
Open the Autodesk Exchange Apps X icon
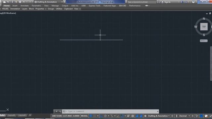click(x=182, y=2)
